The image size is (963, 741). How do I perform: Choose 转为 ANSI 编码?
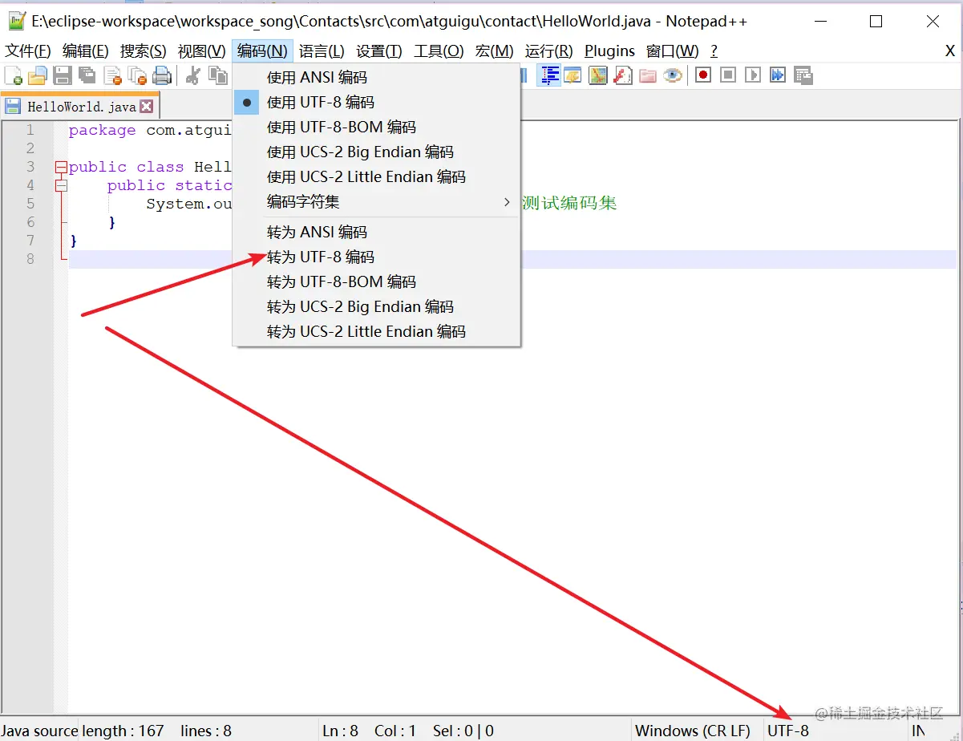pyautogui.click(x=377, y=233)
